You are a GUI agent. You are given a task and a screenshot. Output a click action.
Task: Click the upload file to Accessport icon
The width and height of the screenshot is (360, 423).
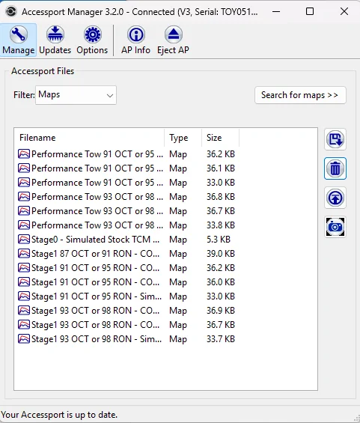335,198
